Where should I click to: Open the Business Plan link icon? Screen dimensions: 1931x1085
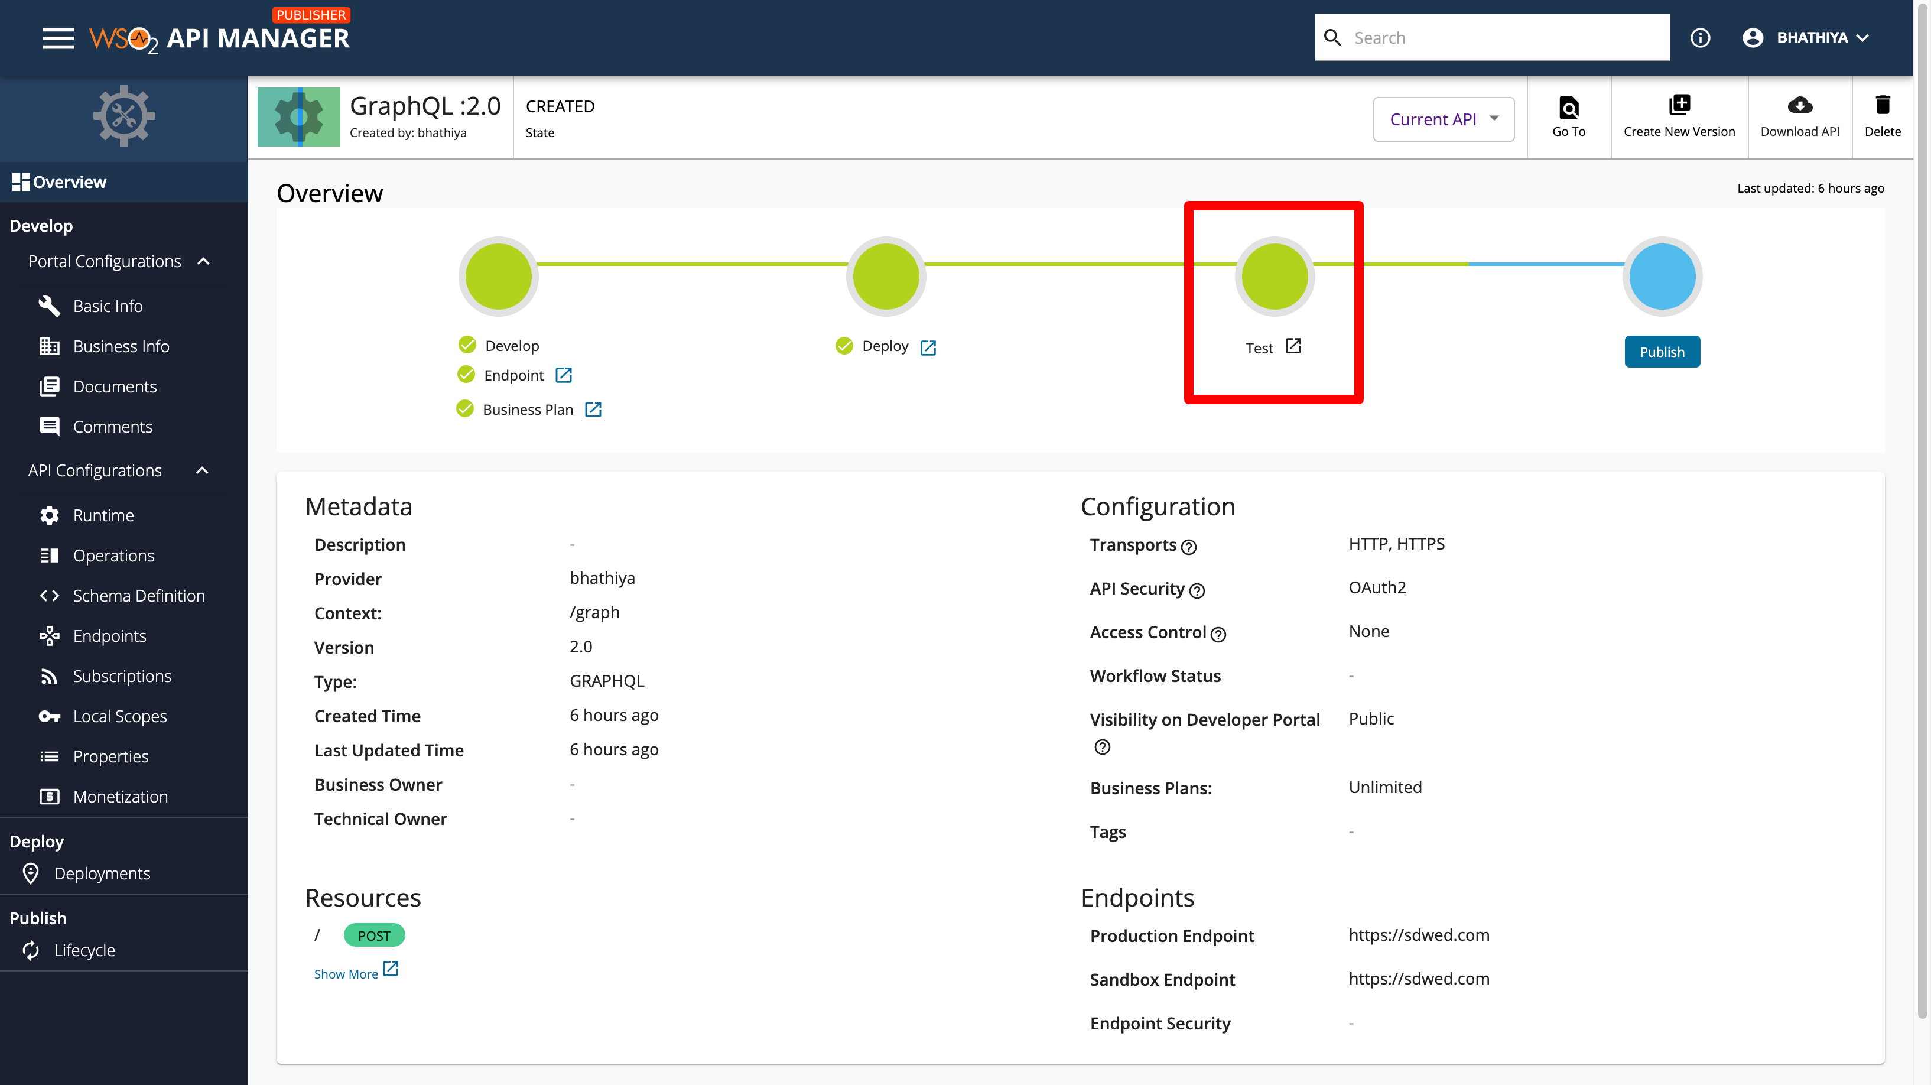(x=593, y=410)
